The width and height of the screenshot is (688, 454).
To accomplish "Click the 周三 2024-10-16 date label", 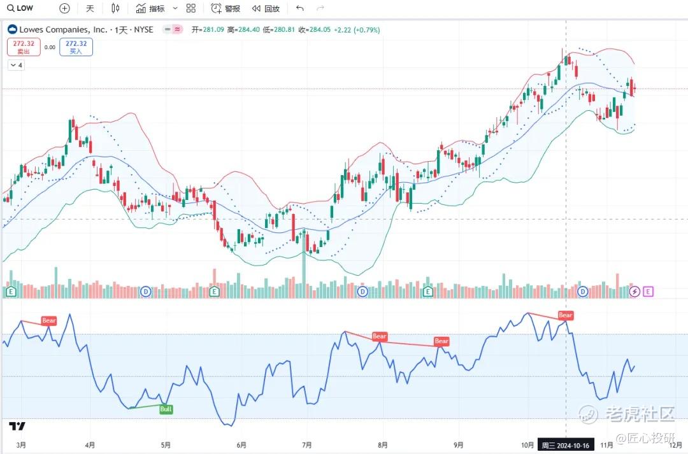I will [x=566, y=445].
